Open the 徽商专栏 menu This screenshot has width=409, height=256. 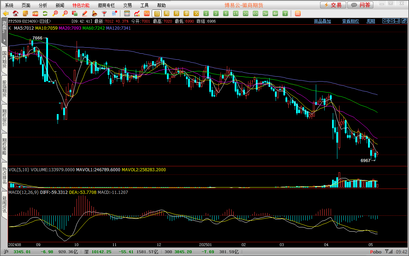pos(107,5)
